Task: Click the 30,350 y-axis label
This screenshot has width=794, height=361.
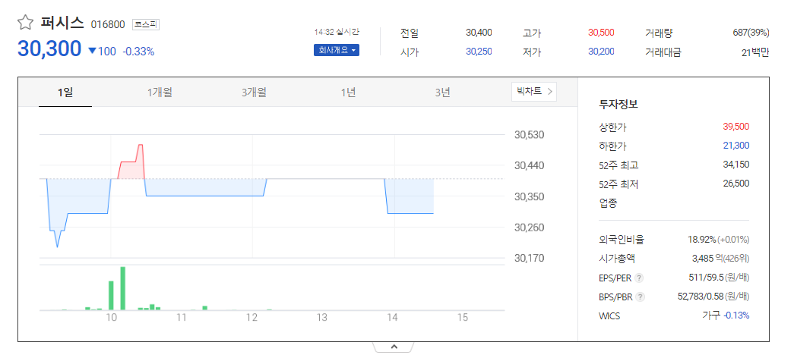Action: tap(529, 196)
